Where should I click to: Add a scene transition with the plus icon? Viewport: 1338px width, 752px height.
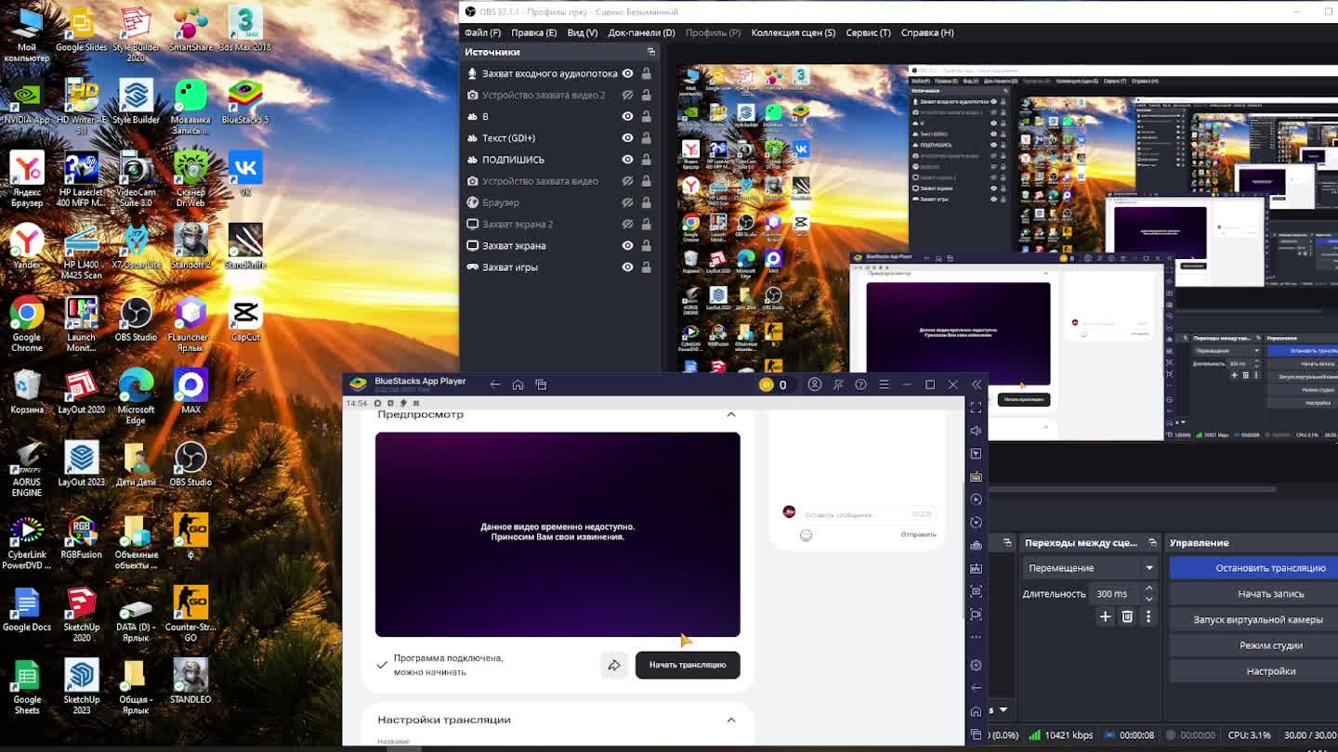coord(1105,616)
